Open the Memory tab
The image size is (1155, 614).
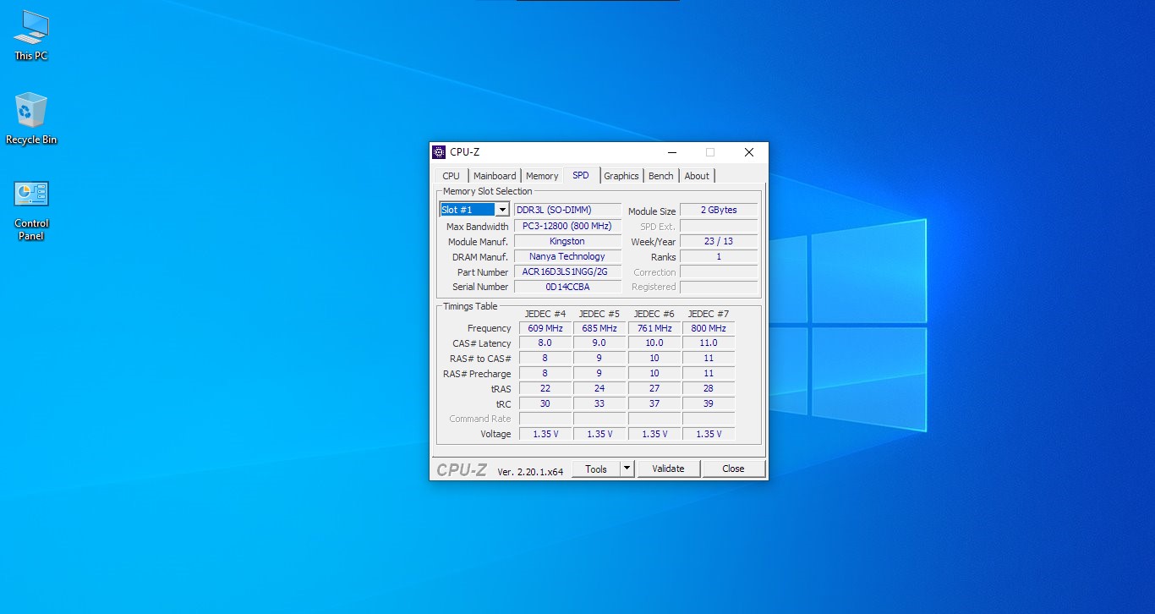(x=542, y=176)
